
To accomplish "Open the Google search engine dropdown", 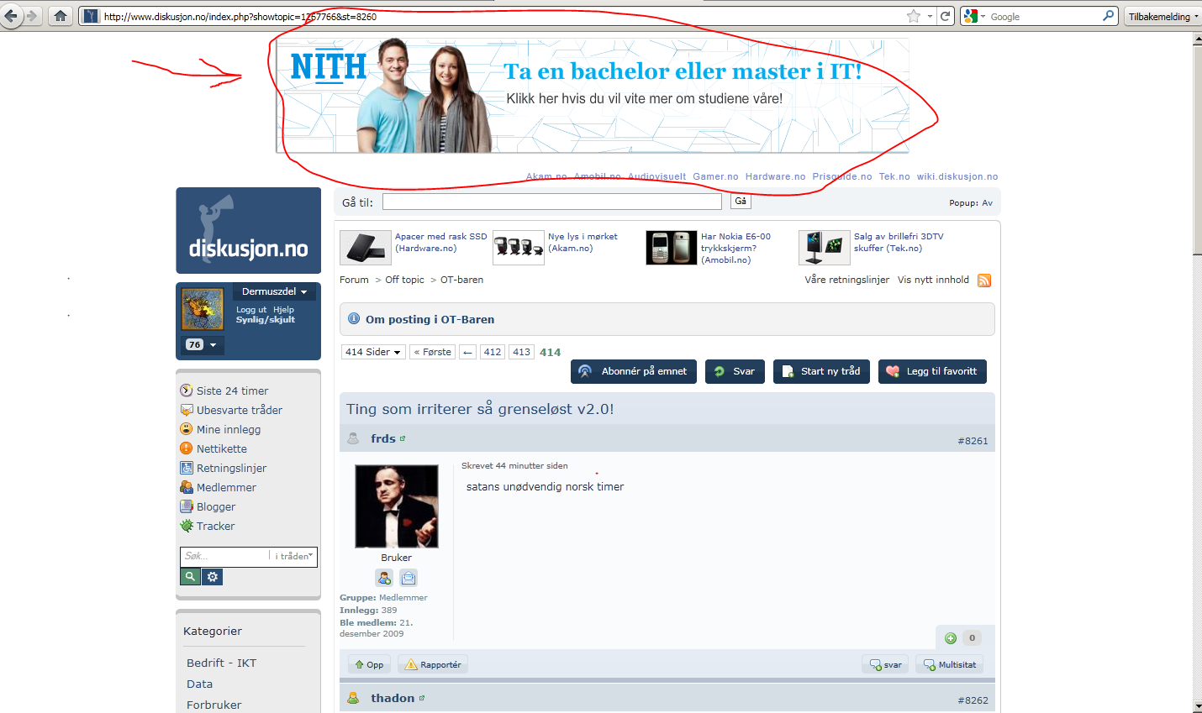I will [975, 16].
